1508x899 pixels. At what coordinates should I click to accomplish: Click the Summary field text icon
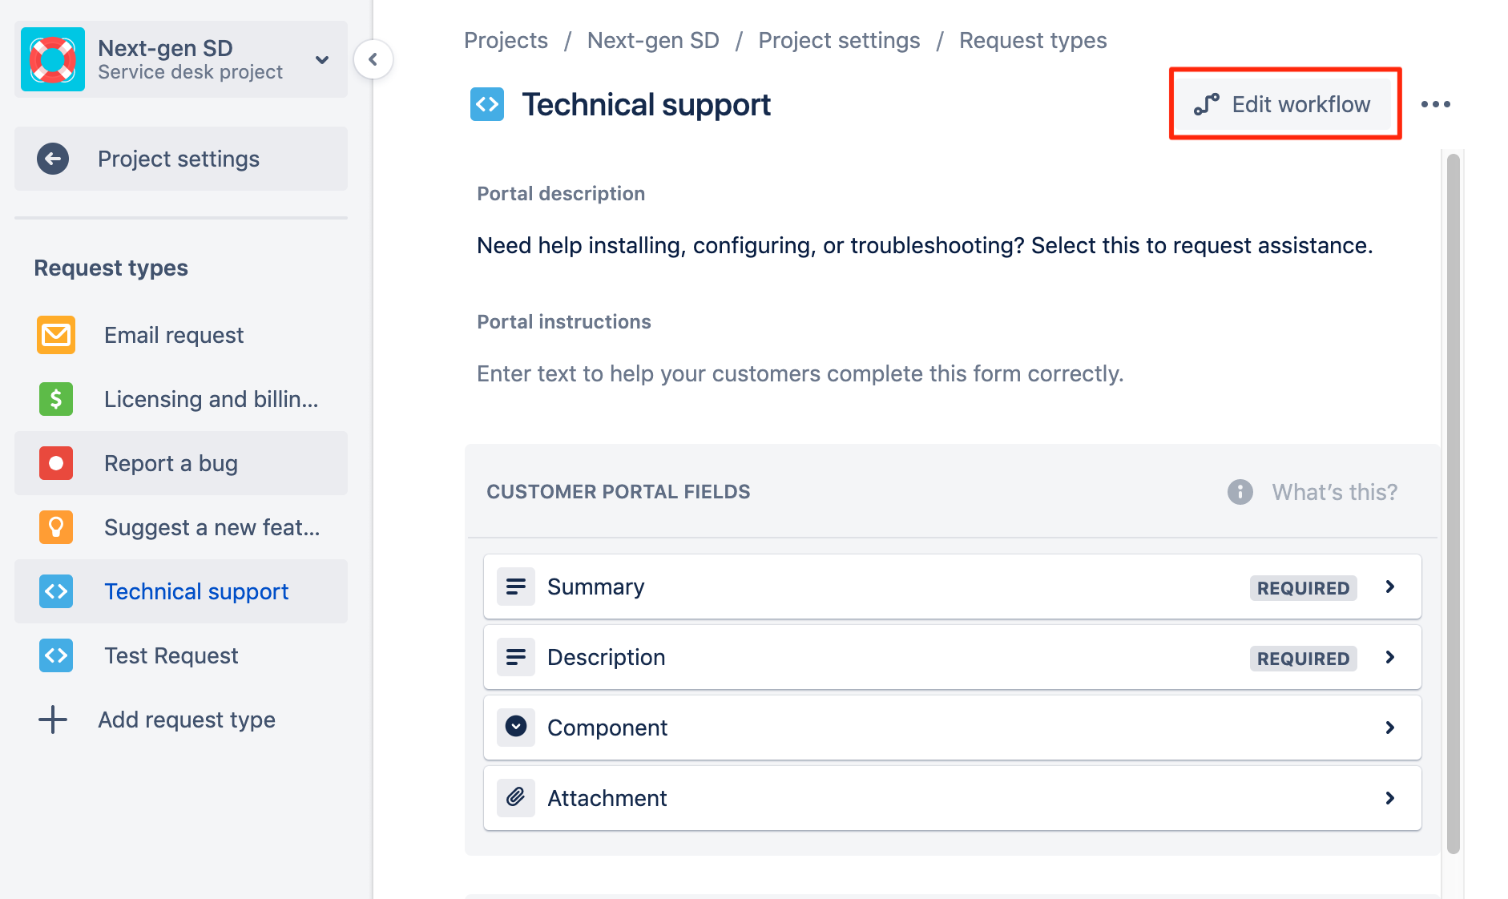(x=516, y=586)
